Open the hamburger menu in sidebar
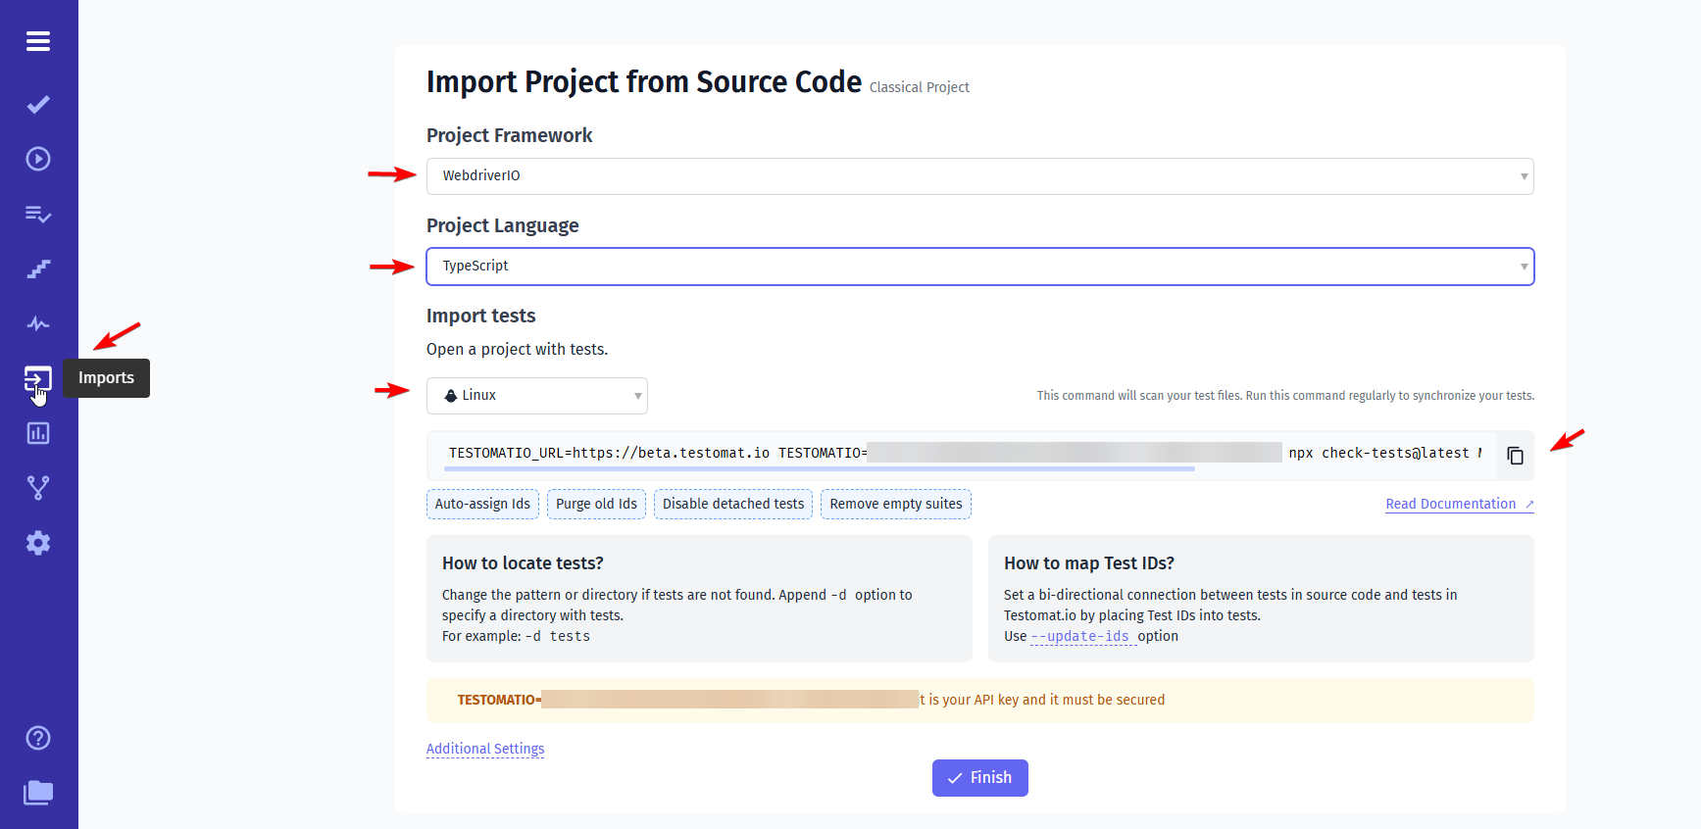This screenshot has width=1701, height=829. click(38, 41)
